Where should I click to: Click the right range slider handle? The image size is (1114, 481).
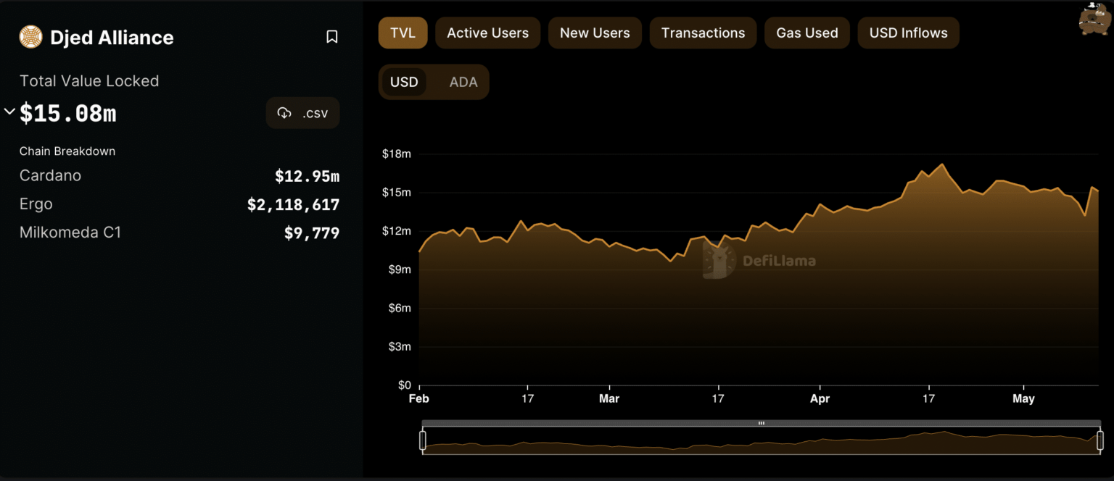pyautogui.click(x=1099, y=440)
